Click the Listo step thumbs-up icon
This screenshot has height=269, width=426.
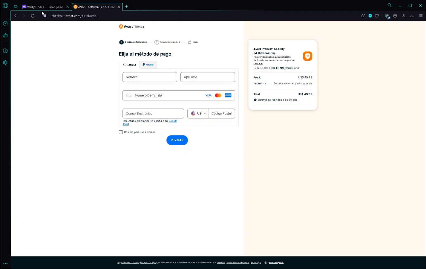click(x=189, y=42)
